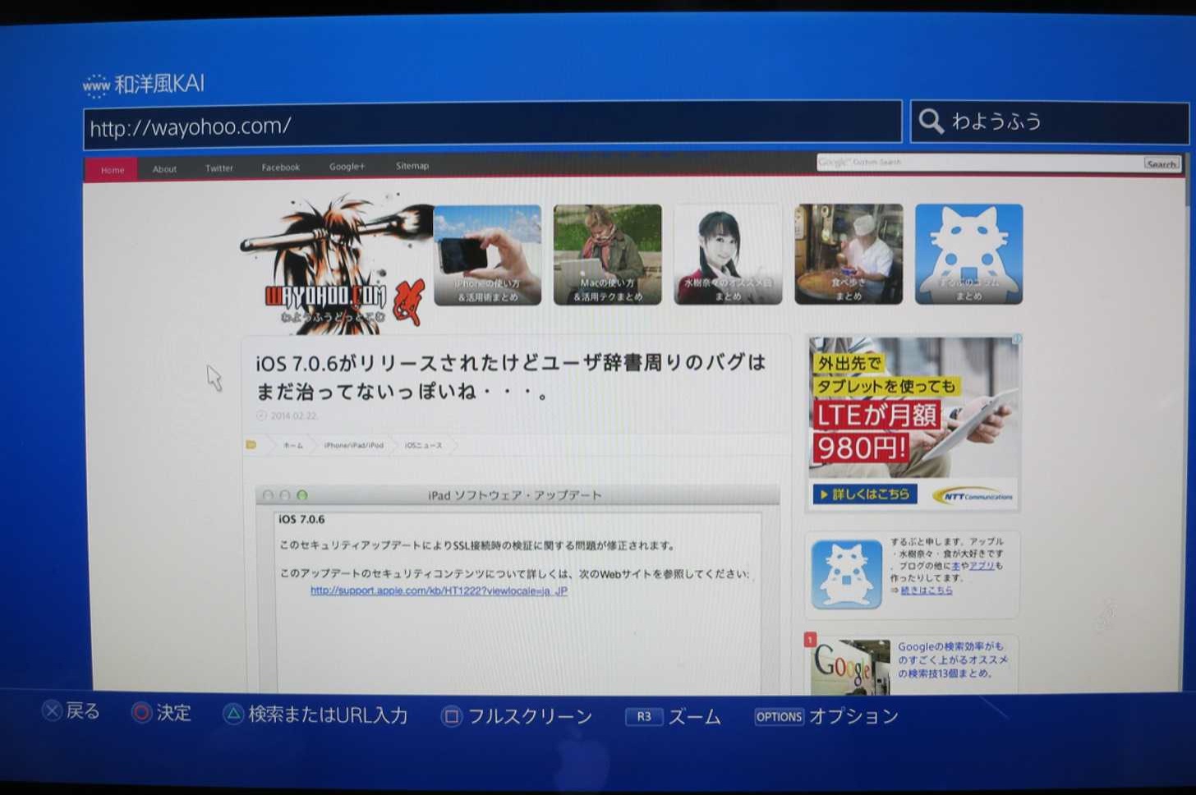Click the OPTIONS オプション control
Screen dimensions: 1196x795
click(x=826, y=716)
